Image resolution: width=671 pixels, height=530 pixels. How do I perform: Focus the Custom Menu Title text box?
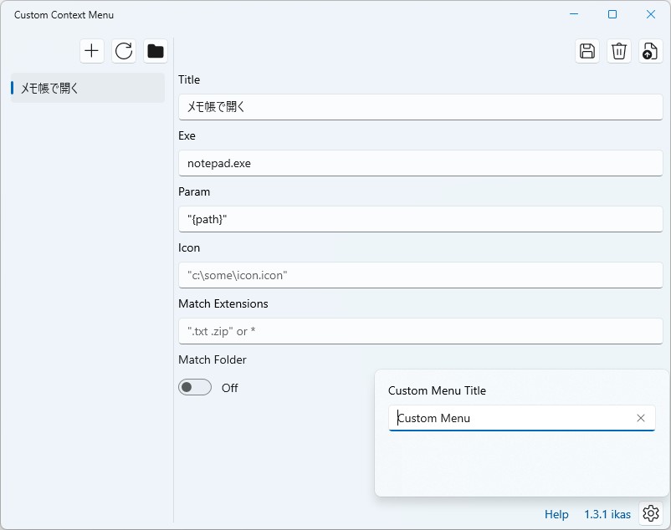pyautogui.click(x=502, y=418)
